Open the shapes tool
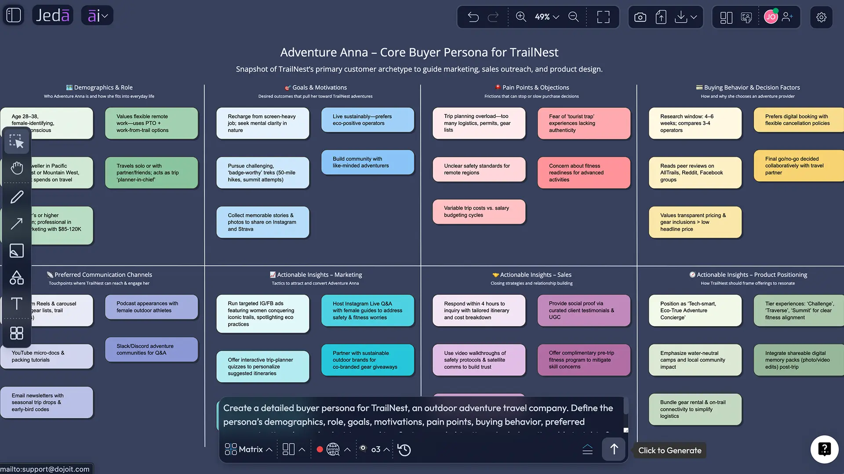Image resolution: width=844 pixels, height=474 pixels. point(17,277)
